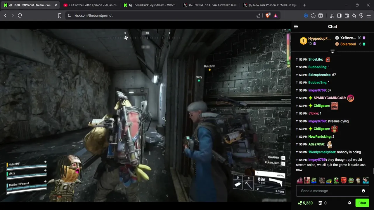
Task: Open search tabs window icon
Action: (321, 15)
